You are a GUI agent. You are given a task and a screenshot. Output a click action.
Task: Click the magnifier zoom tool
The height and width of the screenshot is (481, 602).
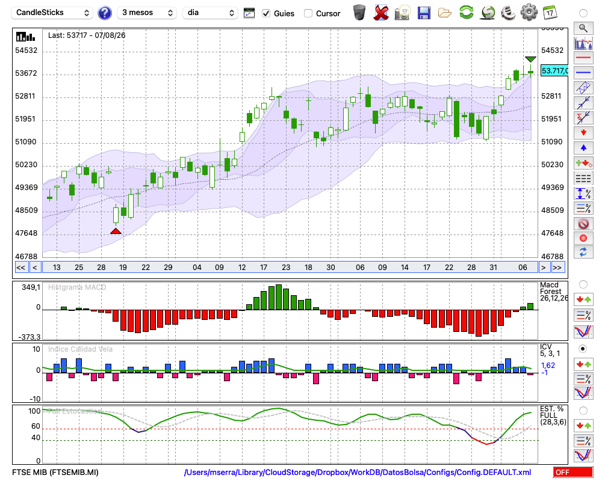(x=583, y=28)
